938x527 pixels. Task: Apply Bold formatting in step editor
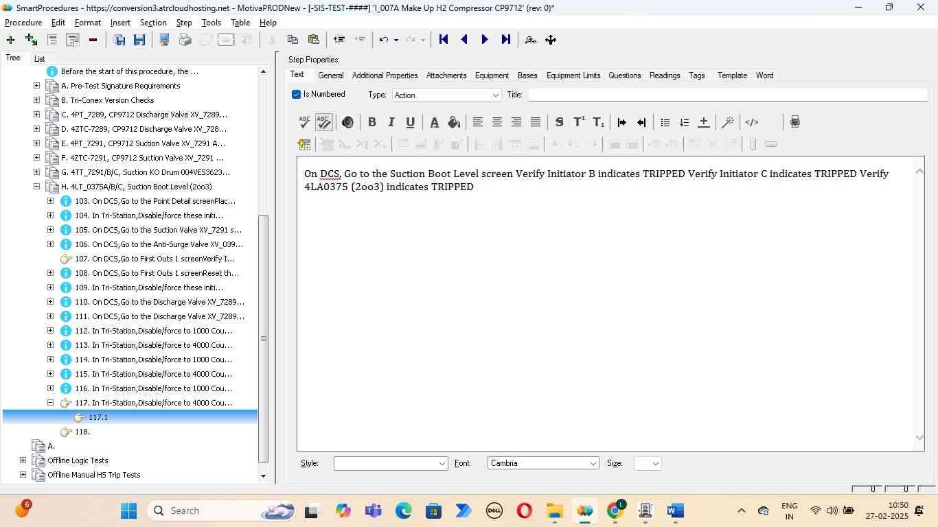[x=371, y=122]
